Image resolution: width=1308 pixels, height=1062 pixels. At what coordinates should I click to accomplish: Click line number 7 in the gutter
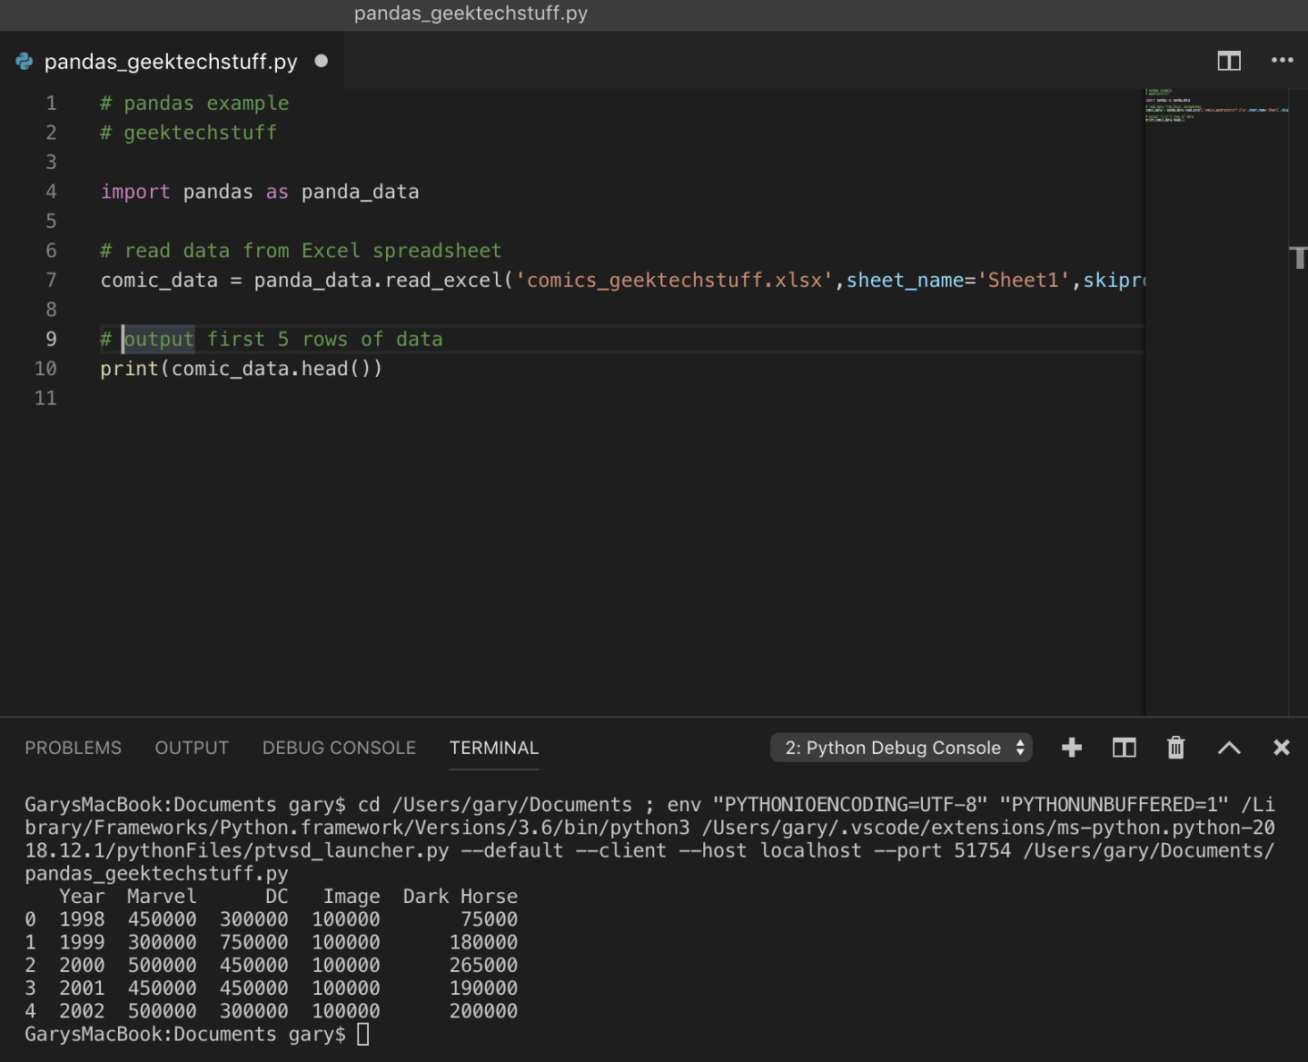click(x=51, y=280)
